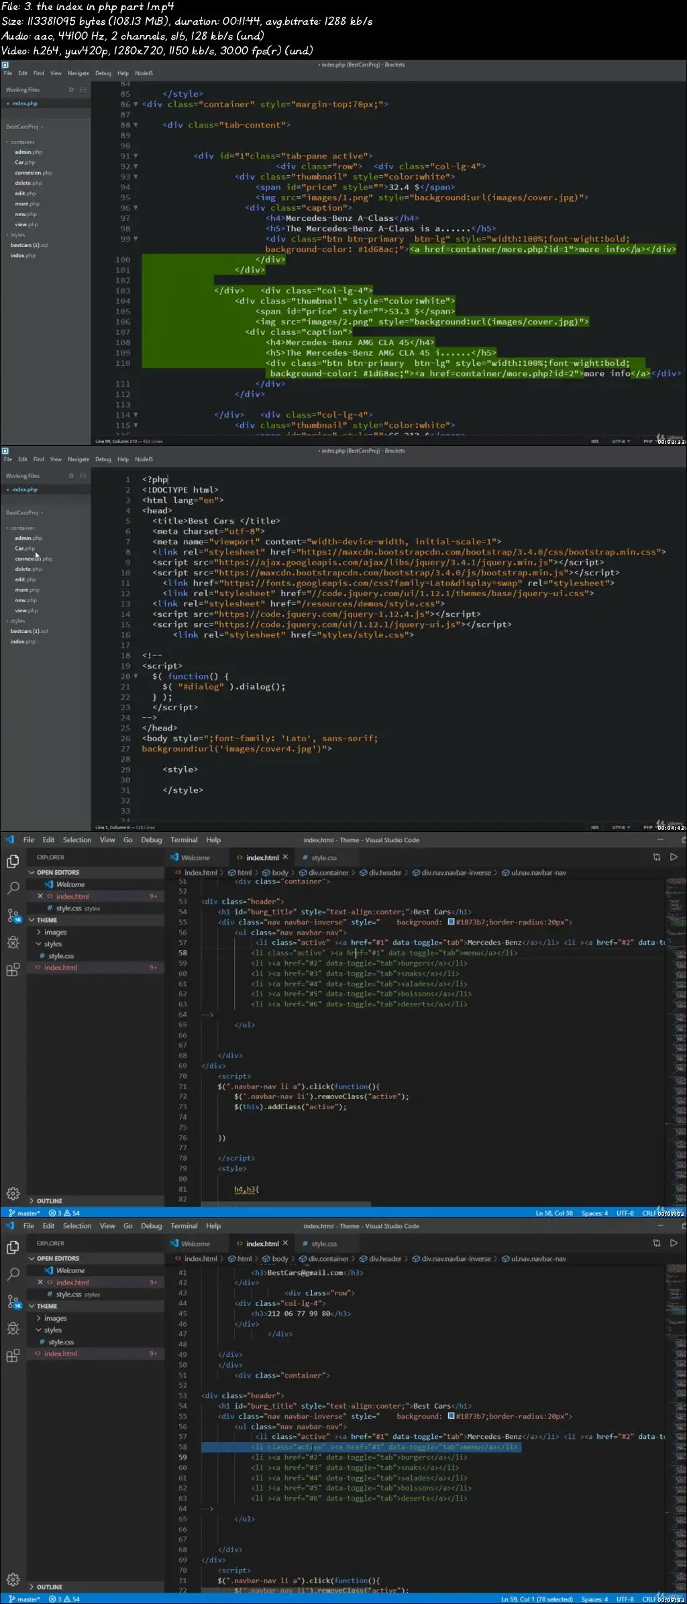This screenshot has height=1604, width=687.
Task: Collapse container folder in Brackets line 85 window
Action: point(20,142)
